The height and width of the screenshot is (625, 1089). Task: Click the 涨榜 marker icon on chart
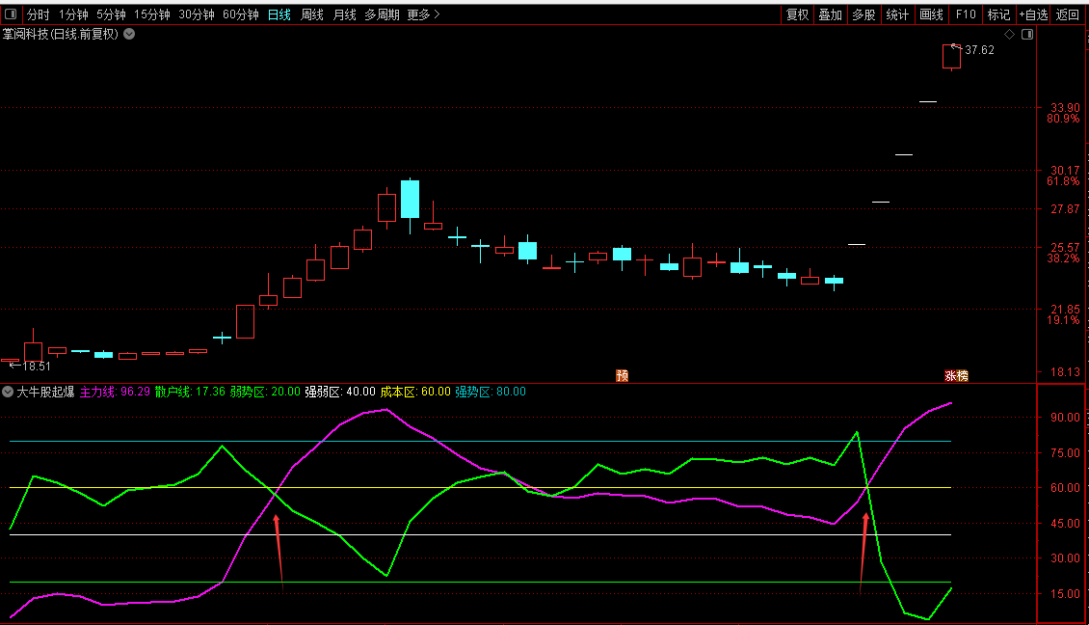pyautogui.click(x=955, y=375)
